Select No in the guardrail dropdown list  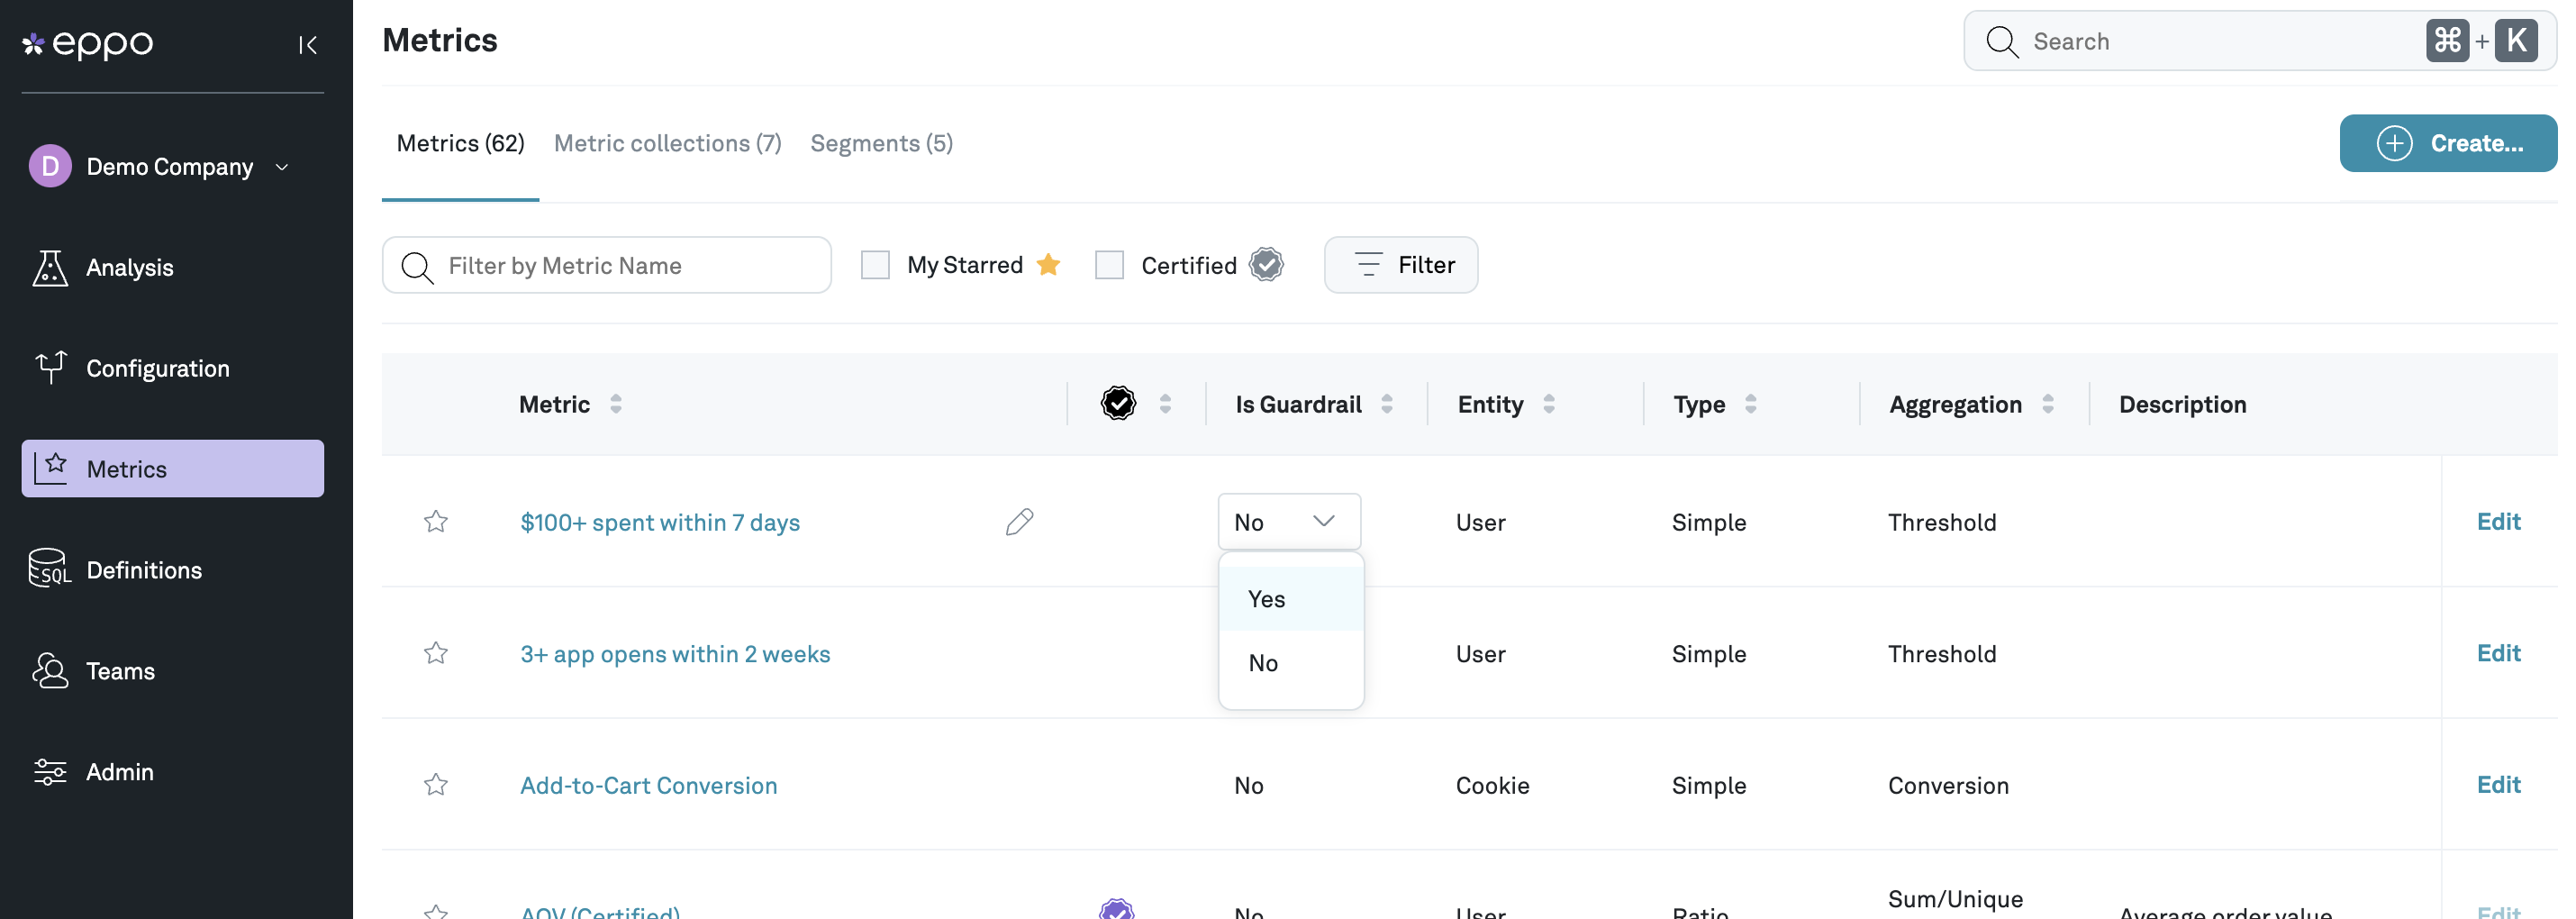point(1291,663)
